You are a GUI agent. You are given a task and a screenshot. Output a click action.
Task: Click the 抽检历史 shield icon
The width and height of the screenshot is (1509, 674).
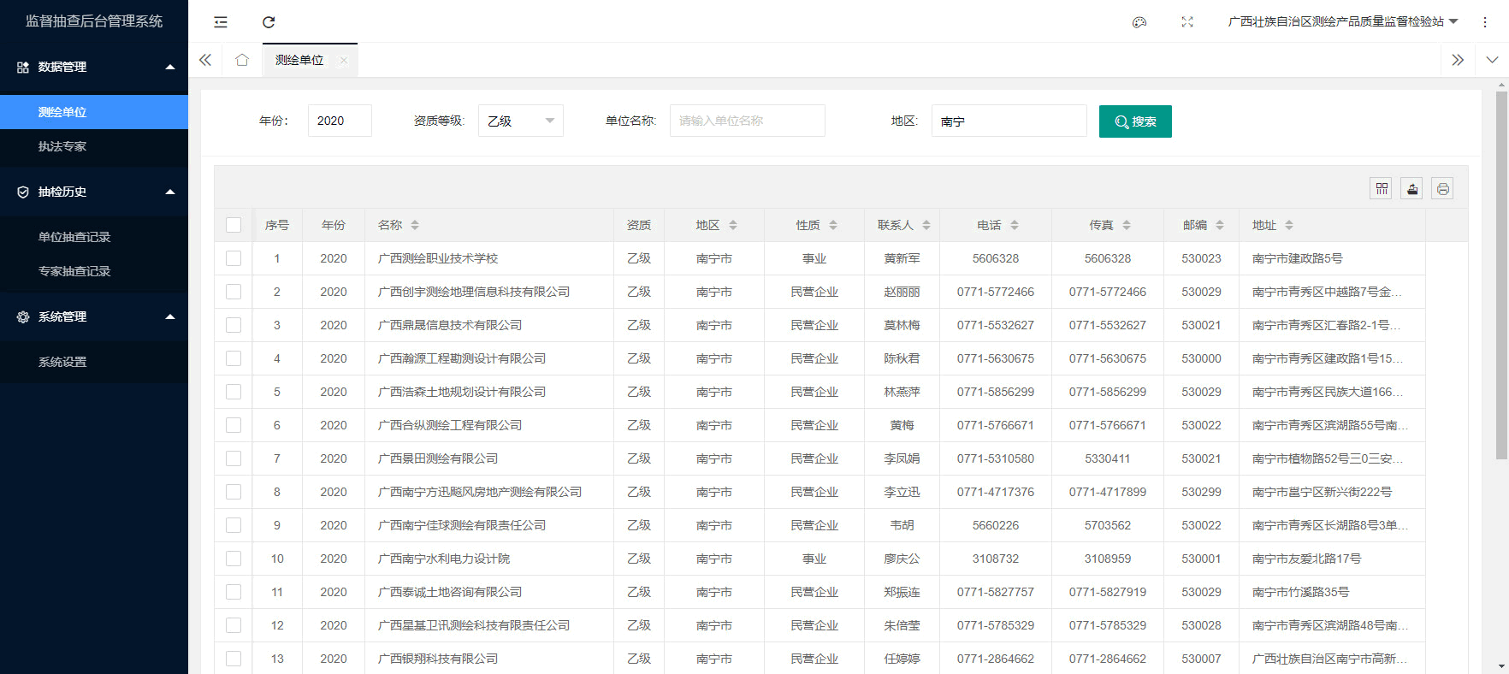pos(23,192)
